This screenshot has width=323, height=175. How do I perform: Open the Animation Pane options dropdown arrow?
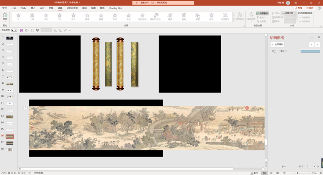tap(312, 37)
